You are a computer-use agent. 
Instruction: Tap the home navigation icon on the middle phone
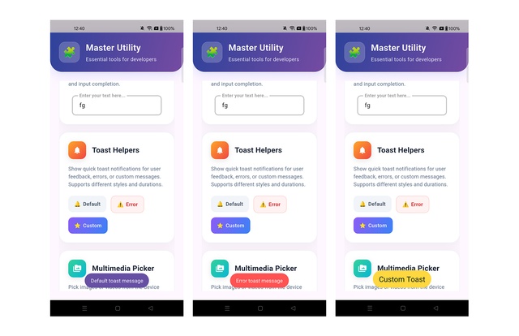pos(260,308)
